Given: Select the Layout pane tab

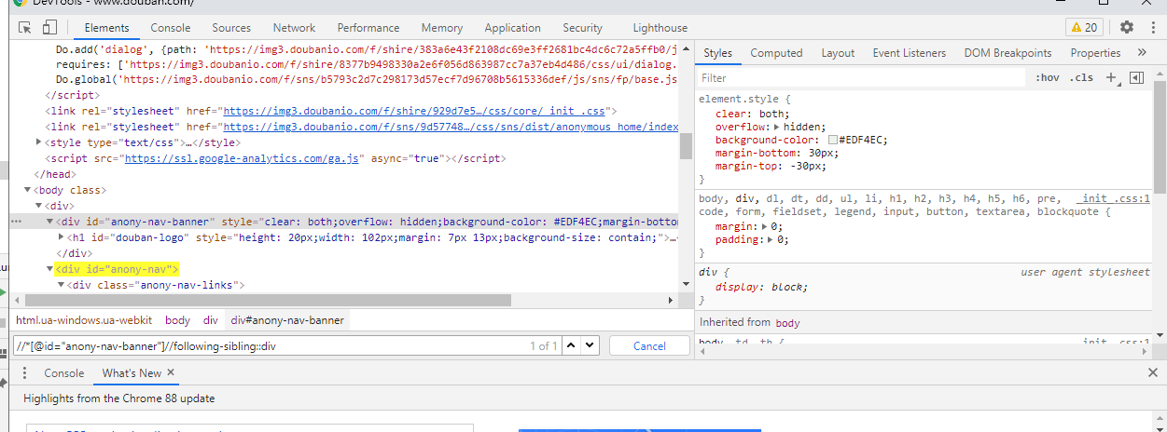Looking at the screenshot, I should pos(838,53).
